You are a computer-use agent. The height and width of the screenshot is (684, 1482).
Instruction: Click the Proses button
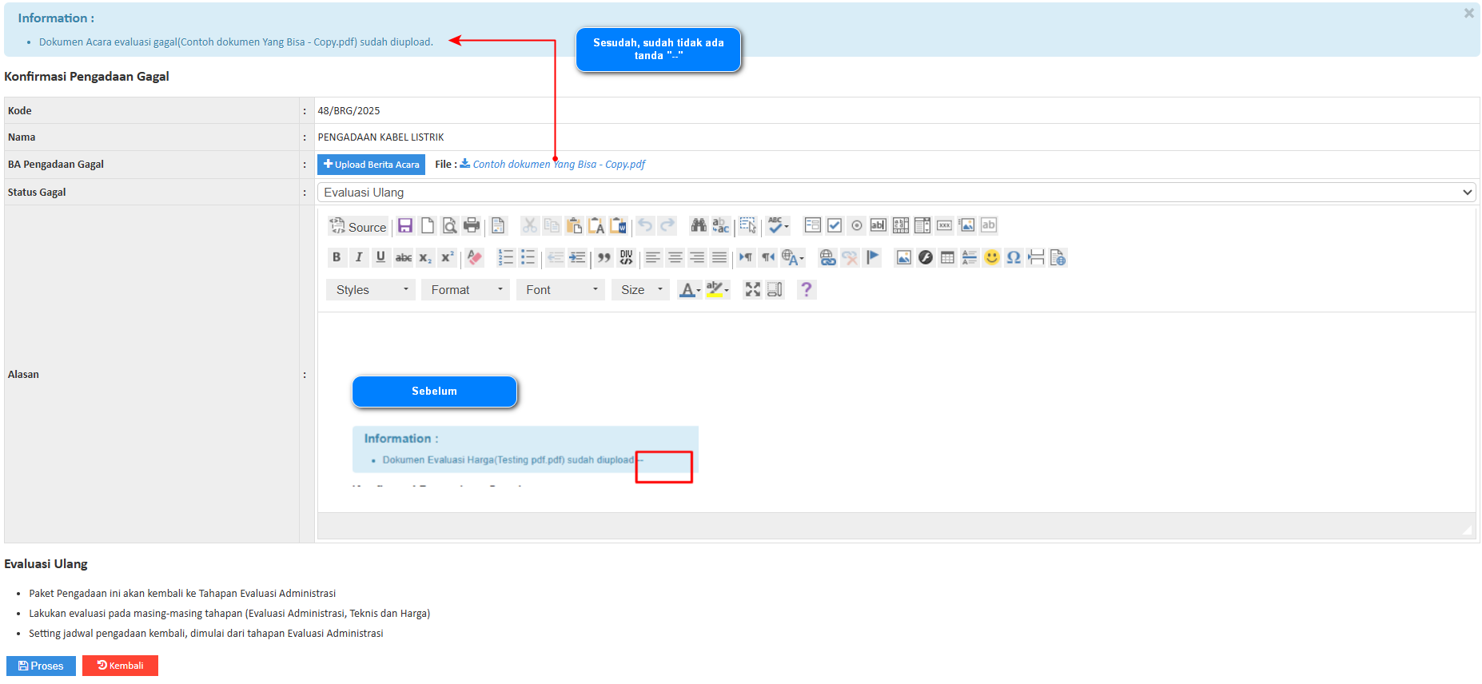point(41,666)
